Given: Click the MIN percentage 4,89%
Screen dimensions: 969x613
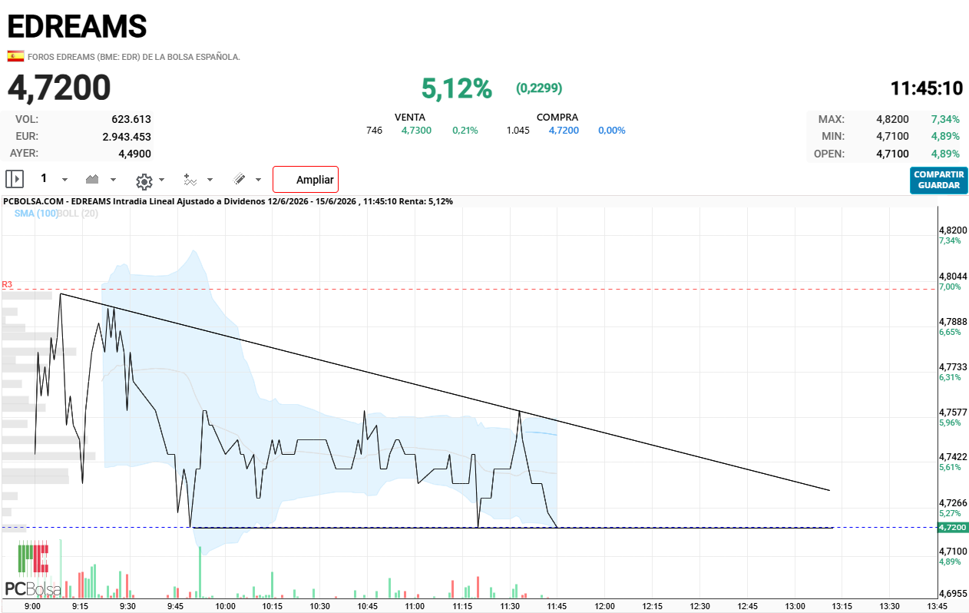Looking at the screenshot, I should pyautogui.click(x=945, y=136).
